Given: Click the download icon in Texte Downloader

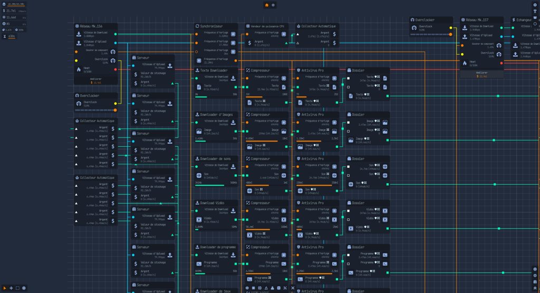Looking at the screenshot, I should click(x=233, y=78).
